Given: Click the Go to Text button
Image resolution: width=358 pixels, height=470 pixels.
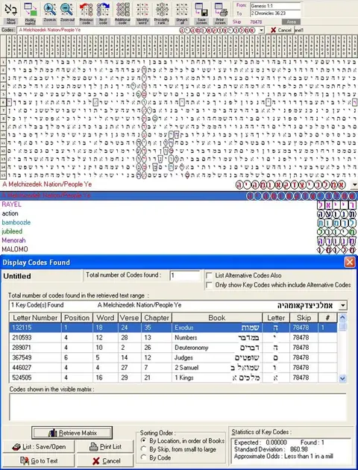Looking at the screenshot, I should click(39, 461).
